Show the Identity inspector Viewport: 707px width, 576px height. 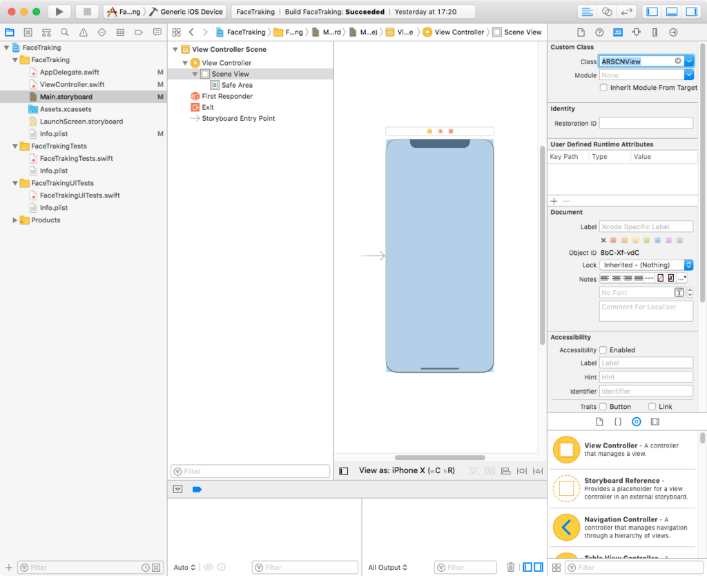coord(618,32)
